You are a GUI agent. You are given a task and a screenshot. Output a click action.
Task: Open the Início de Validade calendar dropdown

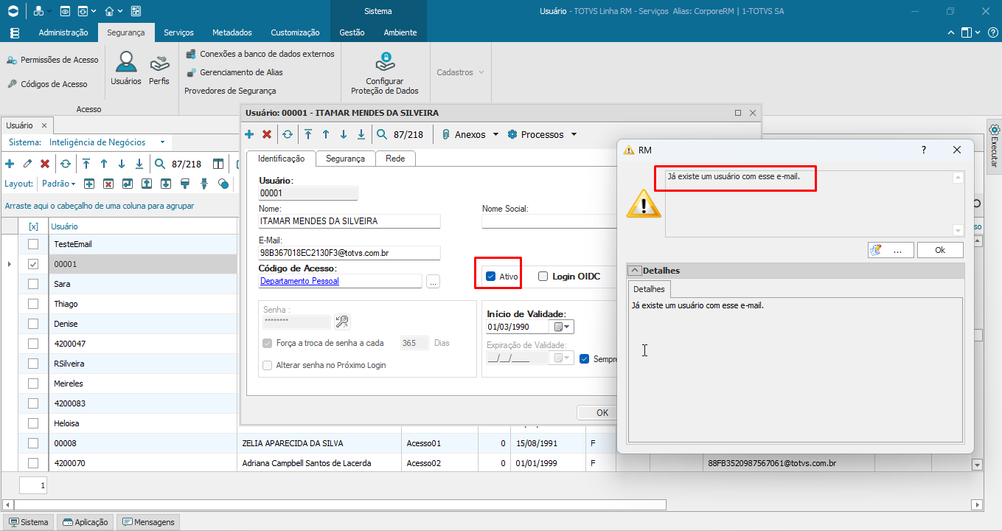(563, 327)
